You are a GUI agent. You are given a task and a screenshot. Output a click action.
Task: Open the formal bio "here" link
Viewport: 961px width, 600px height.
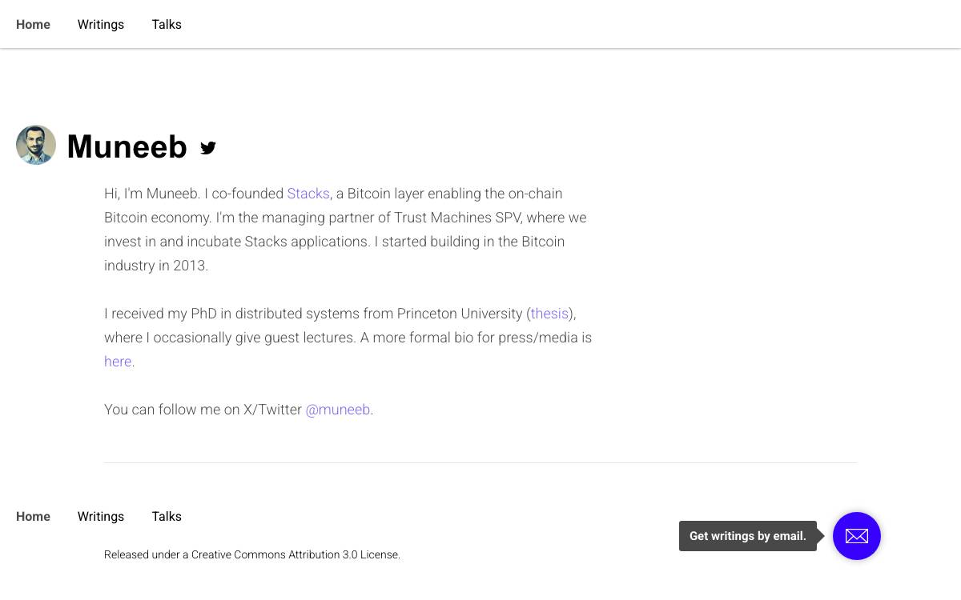click(118, 362)
